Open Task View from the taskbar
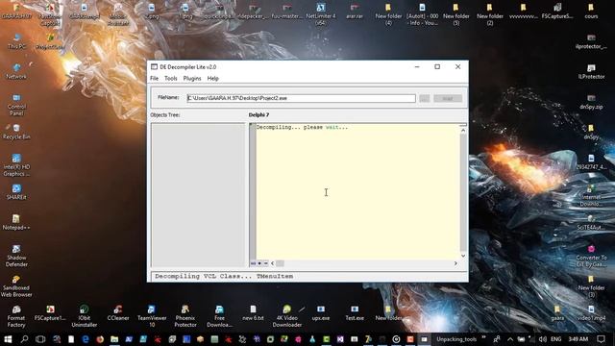Image resolution: width=615 pixels, height=346 pixels. (40, 339)
